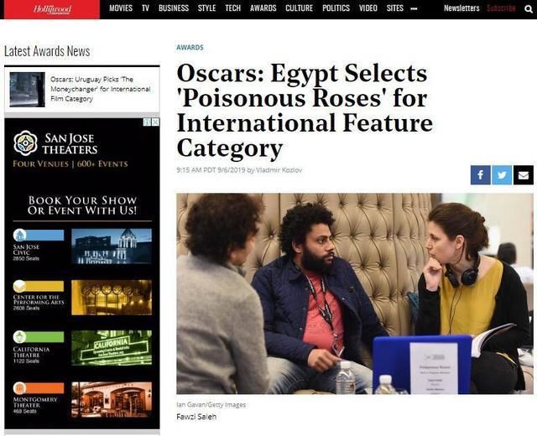Click the Awards category label above headline
Viewport: 537px width, 436px height.
pyautogui.click(x=190, y=48)
